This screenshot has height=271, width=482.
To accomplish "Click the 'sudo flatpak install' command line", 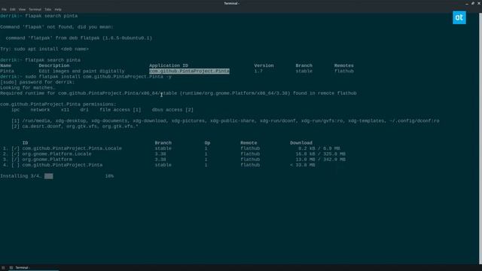I will coord(86,77).
